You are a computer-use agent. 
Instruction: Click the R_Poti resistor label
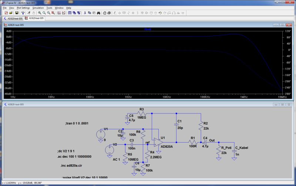coord(226,148)
